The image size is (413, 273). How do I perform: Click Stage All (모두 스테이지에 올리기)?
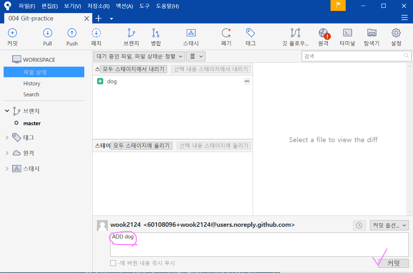(x=141, y=145)
